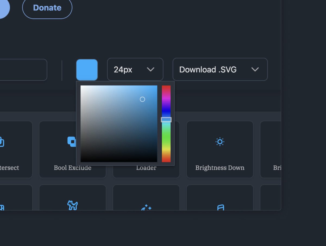Select the moon with stars icon card
Image resolution: width=326 pixels, height=246 pixels.
pyautogui.click(x=146, y=197)
